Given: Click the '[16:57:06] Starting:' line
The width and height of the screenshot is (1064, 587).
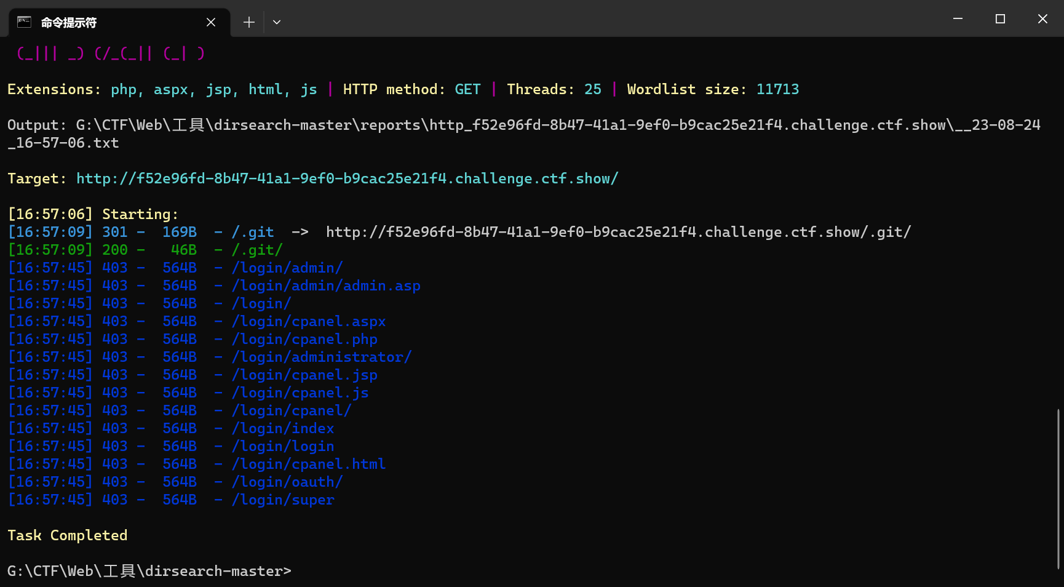Looking at the screenshot, I should [93, 214].
